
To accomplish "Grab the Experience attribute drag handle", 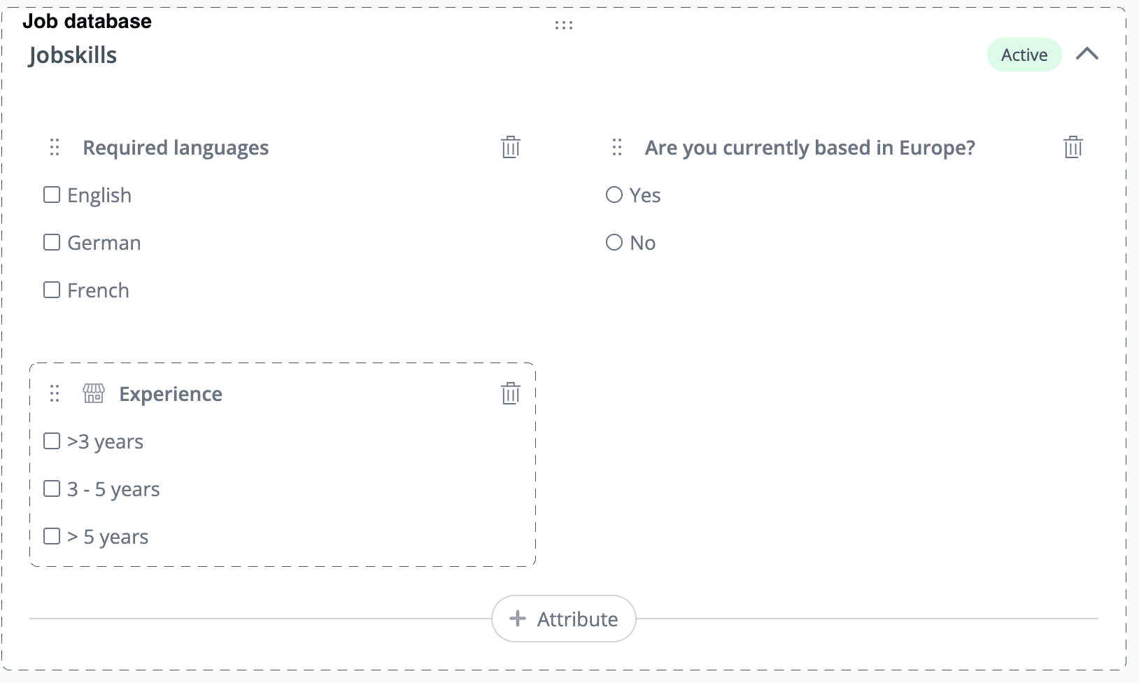I will coord(55,394).
